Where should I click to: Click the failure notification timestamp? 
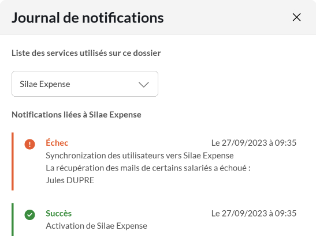254,143
